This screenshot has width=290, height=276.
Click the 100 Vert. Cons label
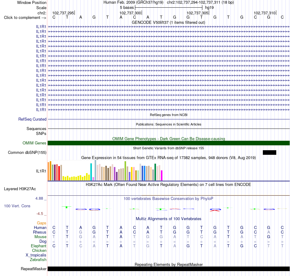tap(17, 206)
